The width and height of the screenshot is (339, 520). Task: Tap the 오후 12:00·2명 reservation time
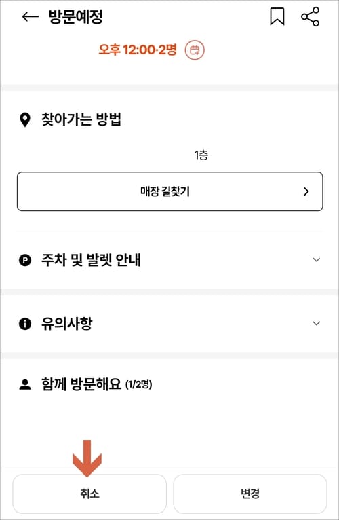tap(138, 50)
